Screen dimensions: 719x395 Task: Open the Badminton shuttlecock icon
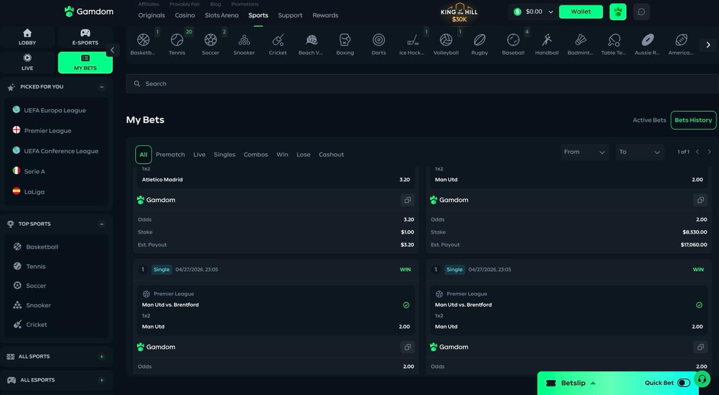[581, 40]
